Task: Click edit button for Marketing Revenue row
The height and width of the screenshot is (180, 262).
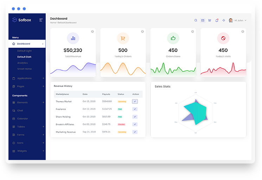Action: coord(135,132)
